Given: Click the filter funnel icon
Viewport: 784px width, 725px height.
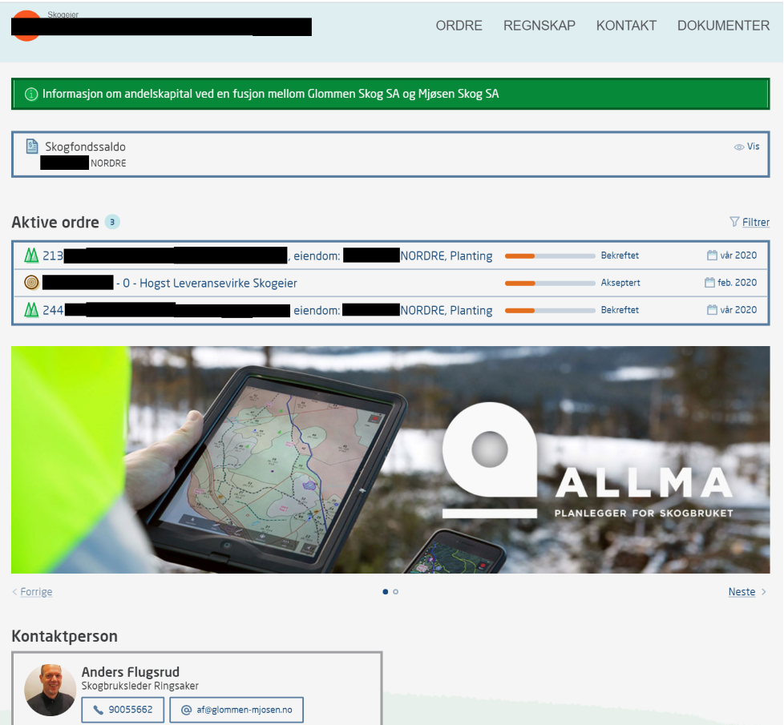Looking at the screenshot, I should coord(734,221).
